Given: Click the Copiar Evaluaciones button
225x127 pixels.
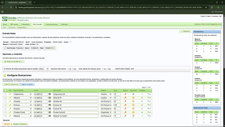Looking at the screenshot, I should pyautogui.click(x=11, y=84).
